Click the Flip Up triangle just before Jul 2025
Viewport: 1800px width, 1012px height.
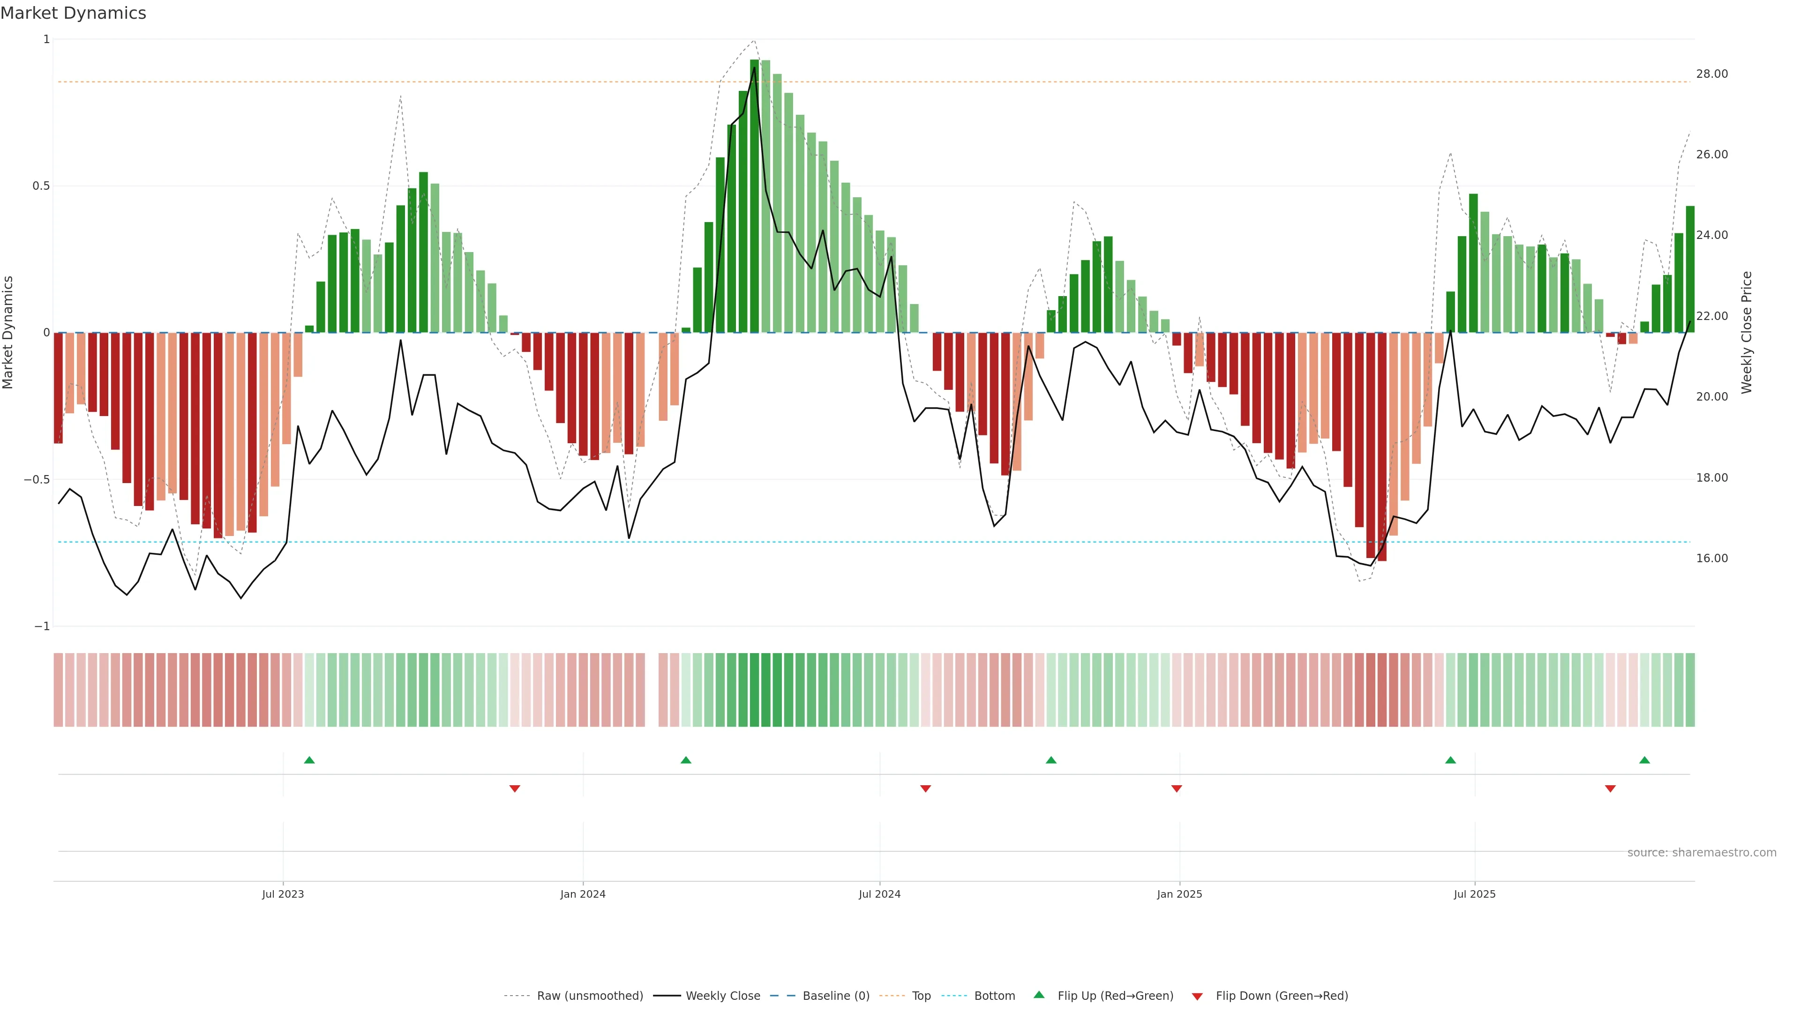click(x=1451, y=760)
